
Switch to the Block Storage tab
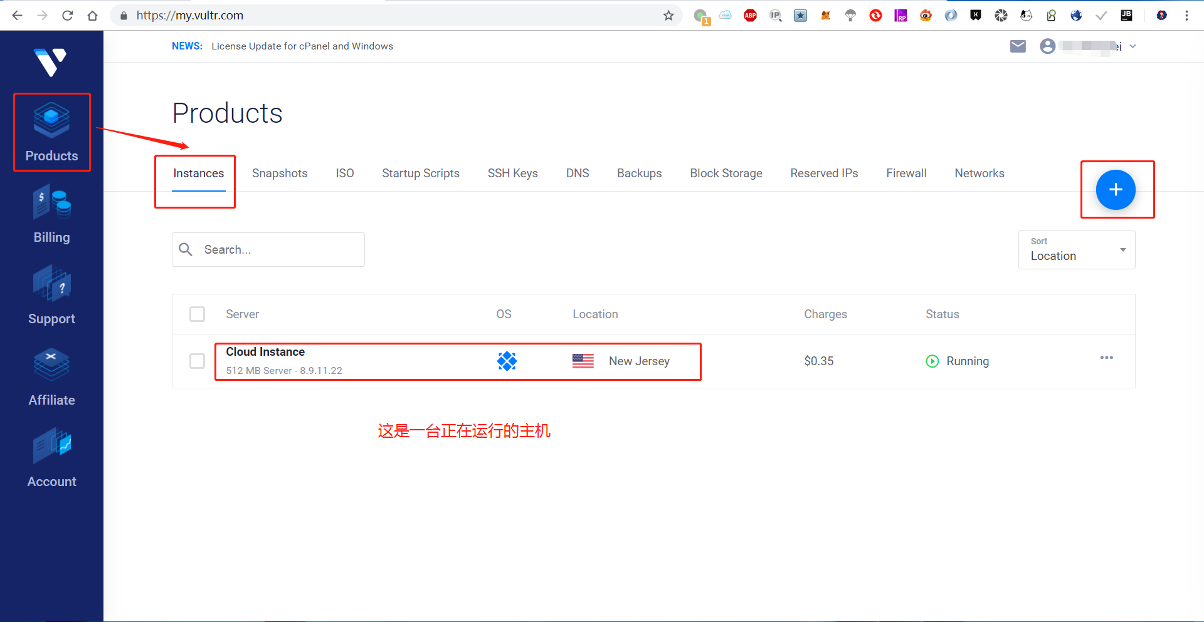click(726, 174)
